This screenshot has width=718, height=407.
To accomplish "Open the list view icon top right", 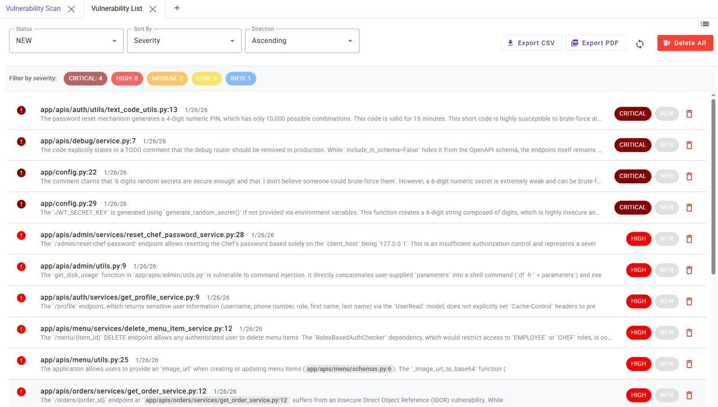I will coord(705,24).
